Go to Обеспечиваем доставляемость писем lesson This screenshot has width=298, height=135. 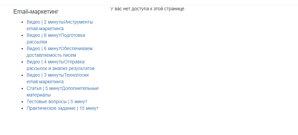59,52
